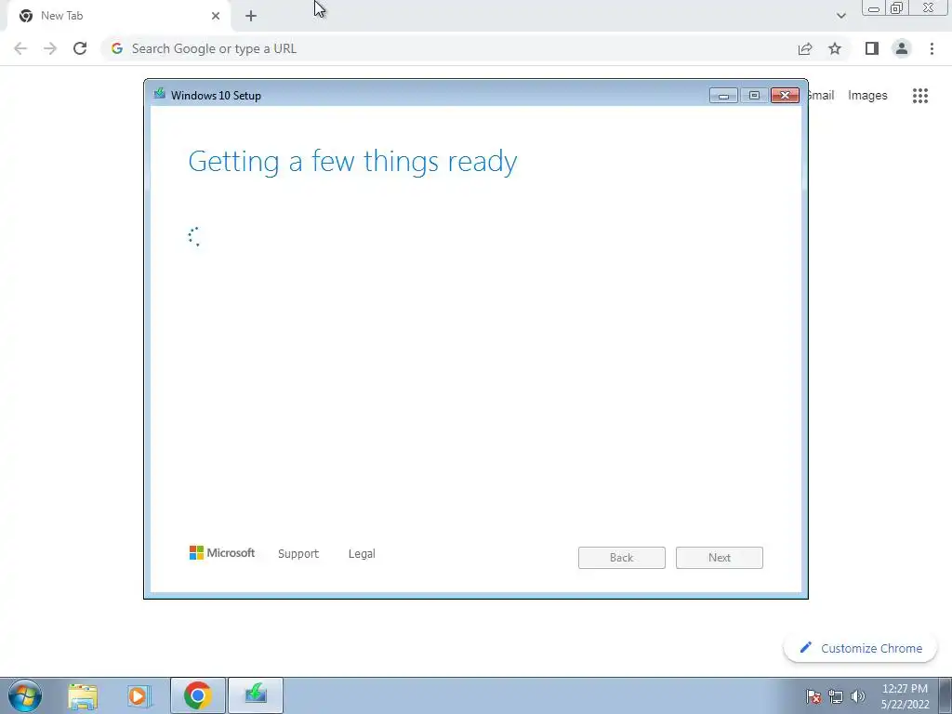Click the Next button in Windows 10 Setup

point(720,558)
